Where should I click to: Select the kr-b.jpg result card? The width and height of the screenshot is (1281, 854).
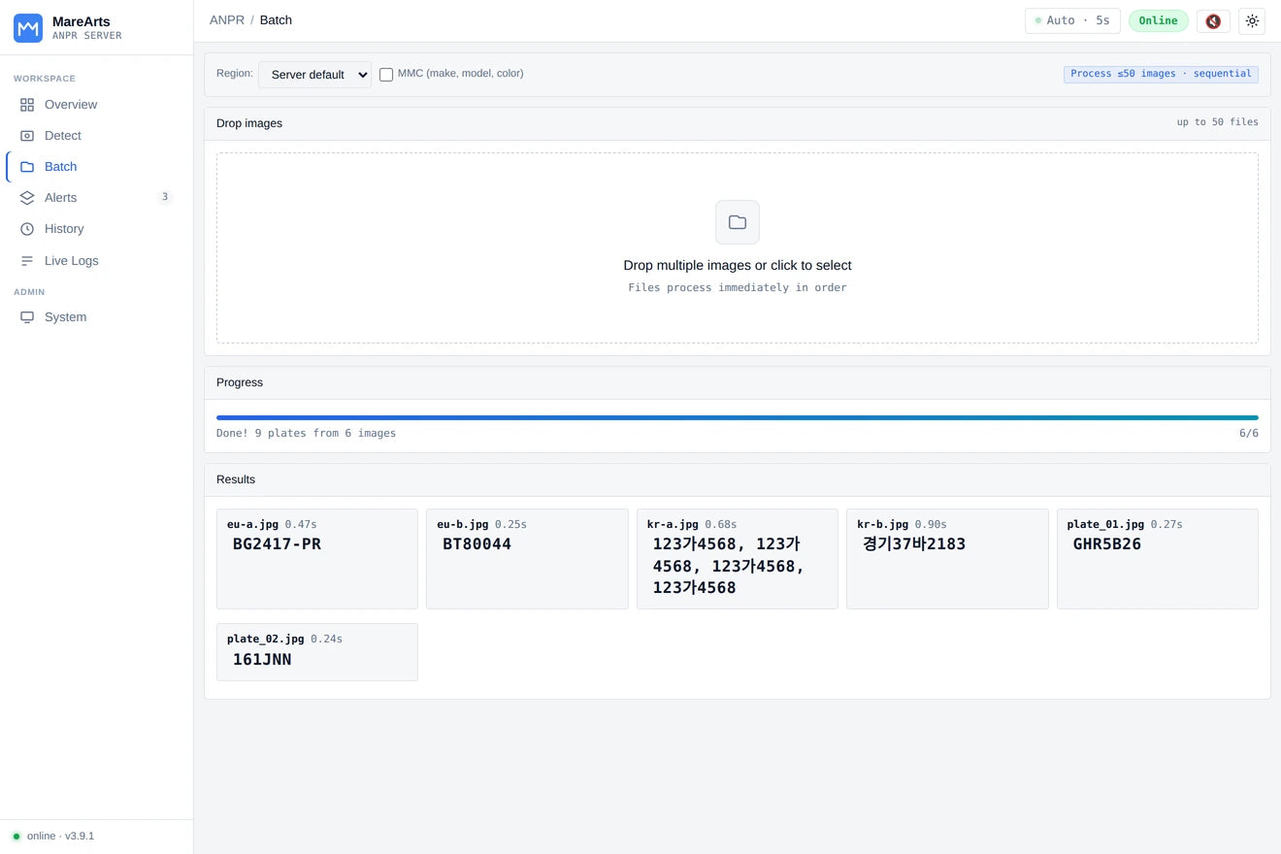947,559
